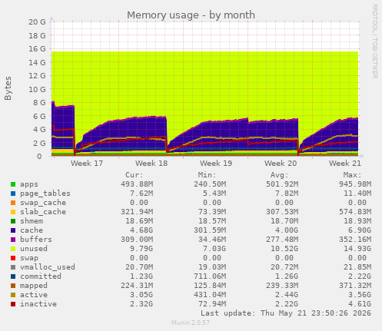Click the 'Avg:' column header
Image resolution: width=382 pixels, height=331 pixels.
tap(280, 175)
